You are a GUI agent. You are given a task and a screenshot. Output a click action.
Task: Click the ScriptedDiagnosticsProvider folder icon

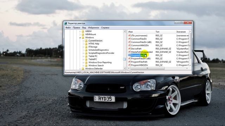tap(86, 53)
